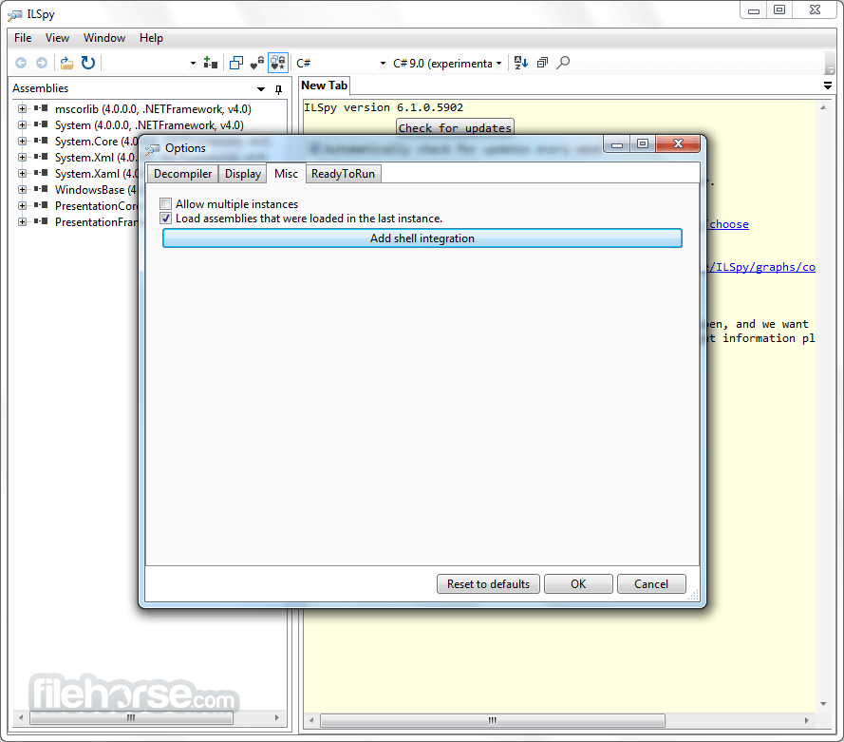Viewport: 844px width, 742px height.
Task: Click the WindowsBase assembly icon
Action: (x=41, y=190)
